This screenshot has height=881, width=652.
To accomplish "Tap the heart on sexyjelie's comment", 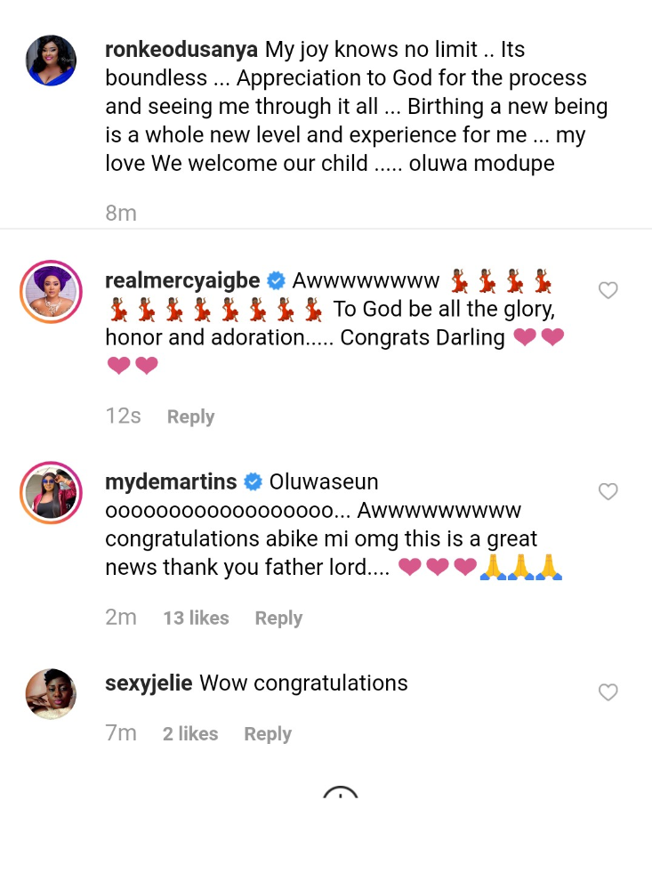I will pyautogui.click(x=608, y=692).
